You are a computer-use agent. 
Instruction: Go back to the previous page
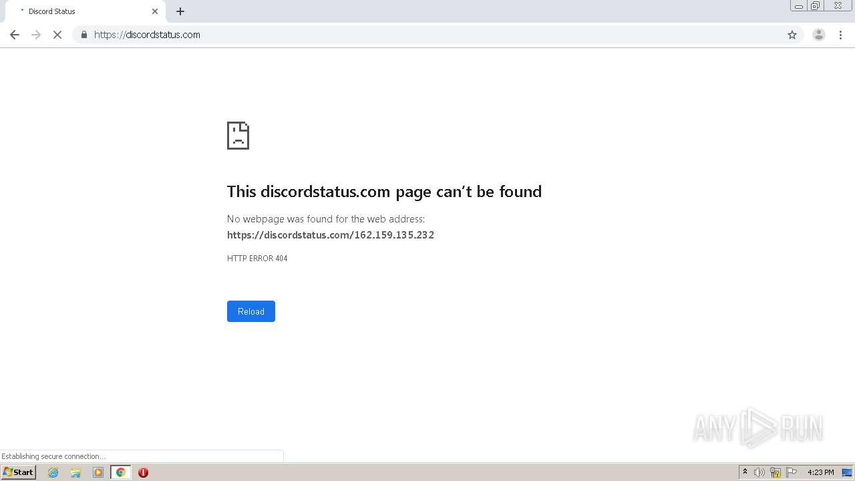pos(15,35)
